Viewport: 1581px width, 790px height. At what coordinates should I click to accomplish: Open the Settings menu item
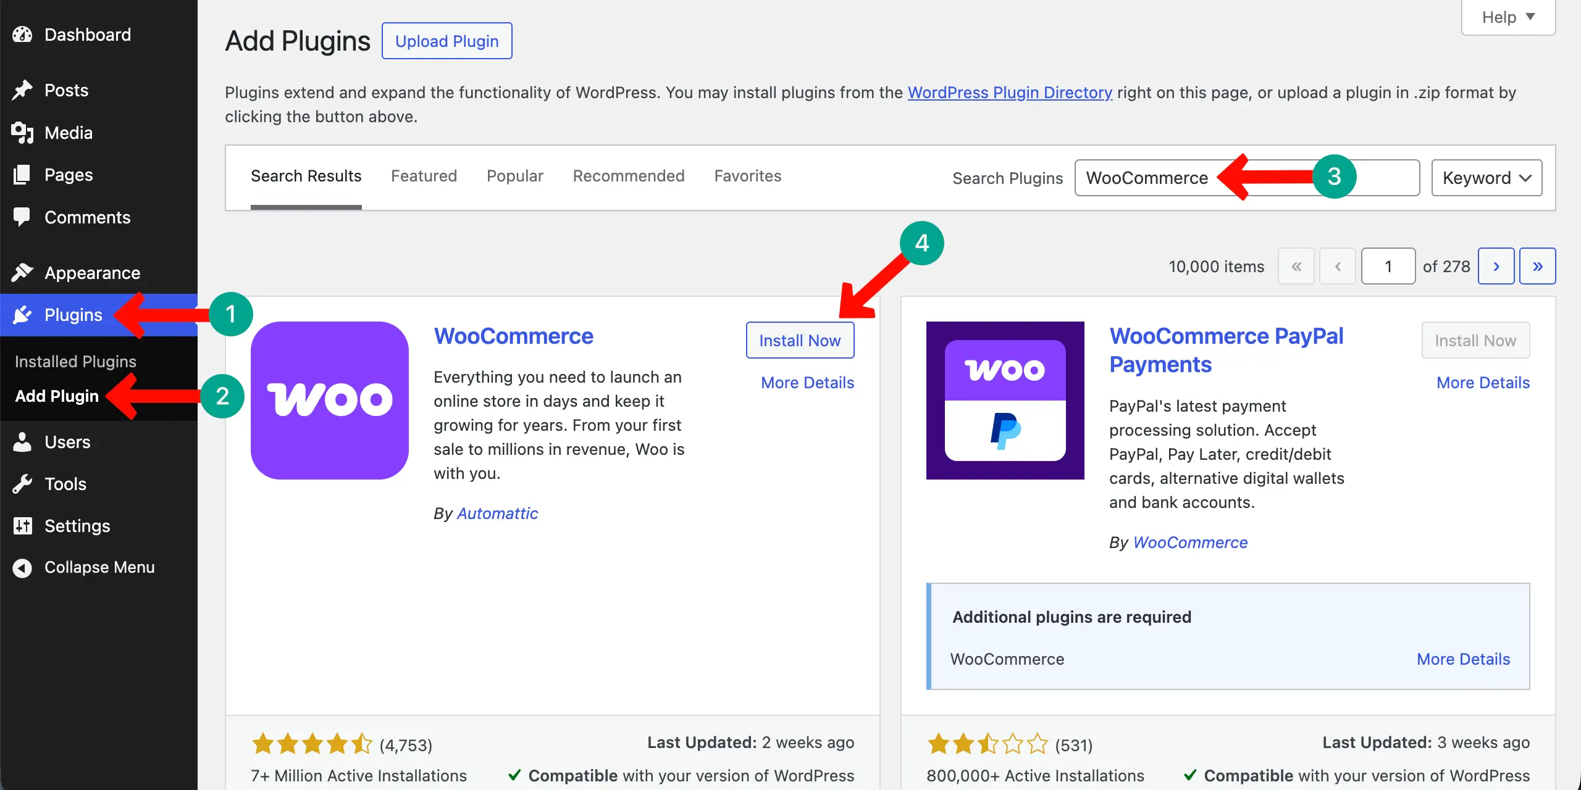pos(99,526)
